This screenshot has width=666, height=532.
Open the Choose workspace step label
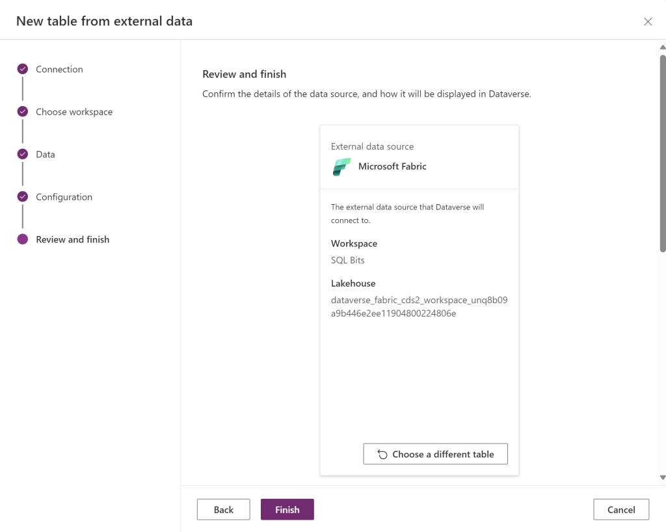point(74,112)
